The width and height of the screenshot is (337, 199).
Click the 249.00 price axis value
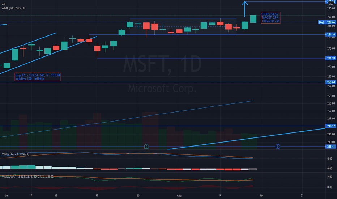click(331, 119)
